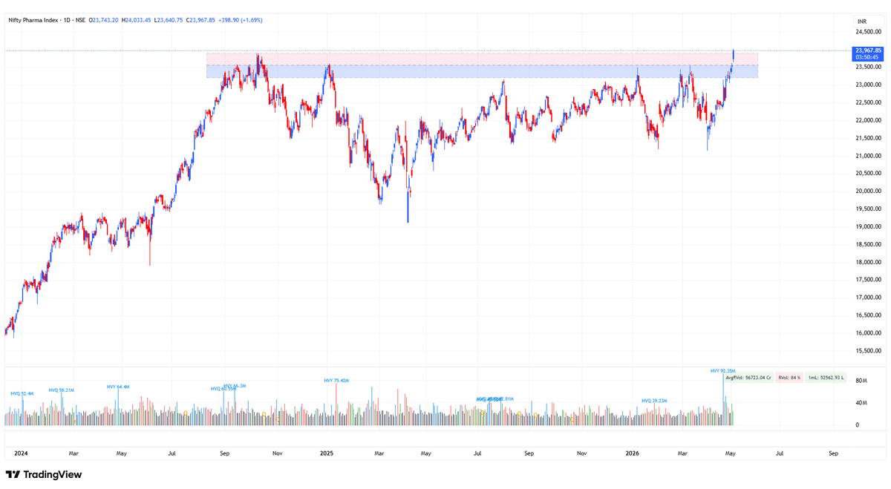Click the 17,000.00 price axis label

pos(868,298)
